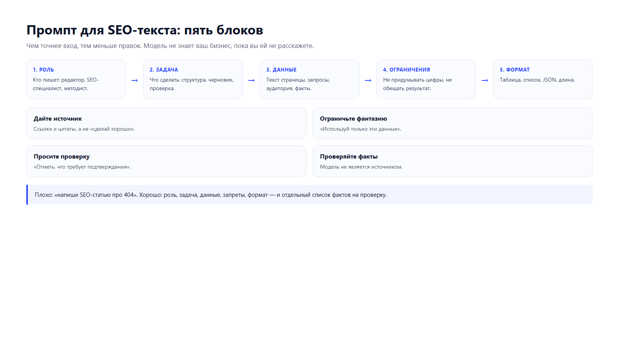The image size is (619, 348).
Task: Select the "2. ЗАДАЧА" card heading
Action: point(164,70)
